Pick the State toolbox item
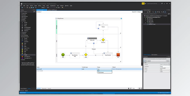This screenshot has width=190, height=96. coord(25,46)
